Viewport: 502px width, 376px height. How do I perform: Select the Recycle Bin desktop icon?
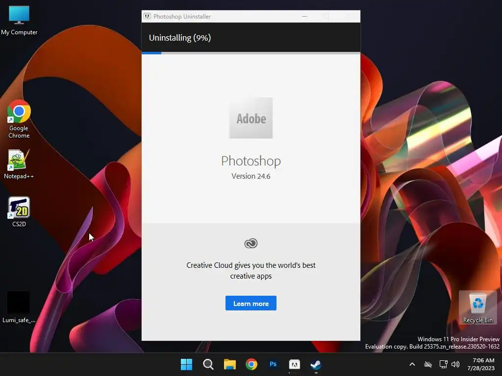click(x=477, y=307)
